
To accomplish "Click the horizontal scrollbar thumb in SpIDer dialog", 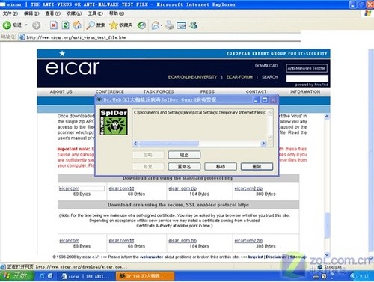I will pyautogui.click(x=169, y=144).
